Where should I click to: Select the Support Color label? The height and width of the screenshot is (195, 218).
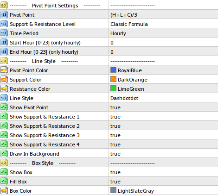point(26,80)
